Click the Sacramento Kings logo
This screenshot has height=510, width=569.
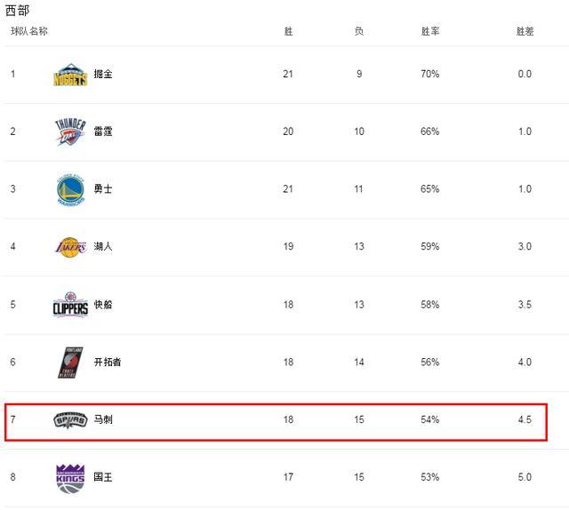click(x=70, y=477)
